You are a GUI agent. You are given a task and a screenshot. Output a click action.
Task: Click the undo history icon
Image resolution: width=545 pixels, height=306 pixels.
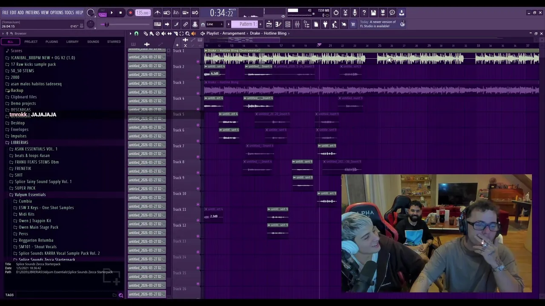click(336, 13)
